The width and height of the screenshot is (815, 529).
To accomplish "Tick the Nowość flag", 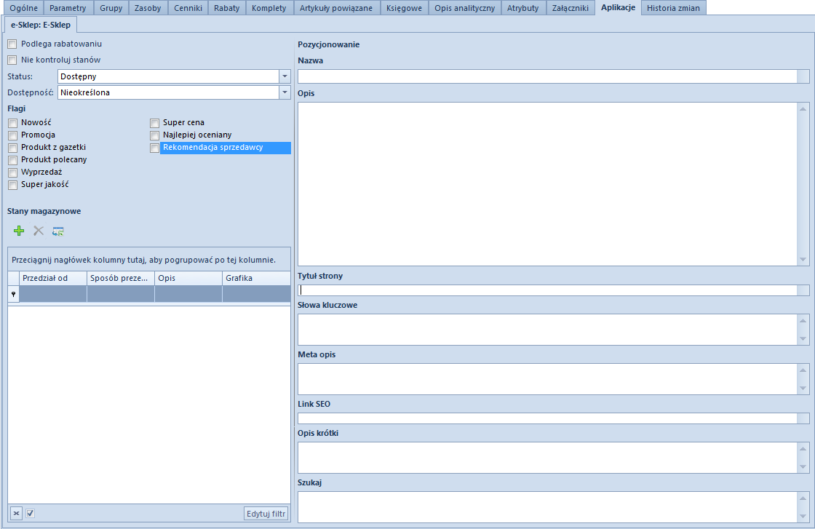I will [x=13, y=123].
